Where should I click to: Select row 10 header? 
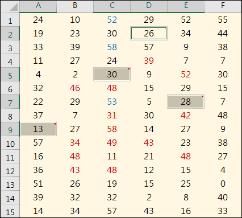(10, 143)
